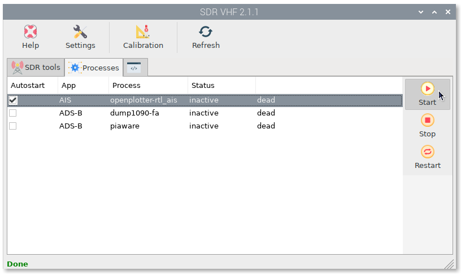Click dead state in dump1090-fa row
This screenshot has height=275, width=461.
[266, 113]
